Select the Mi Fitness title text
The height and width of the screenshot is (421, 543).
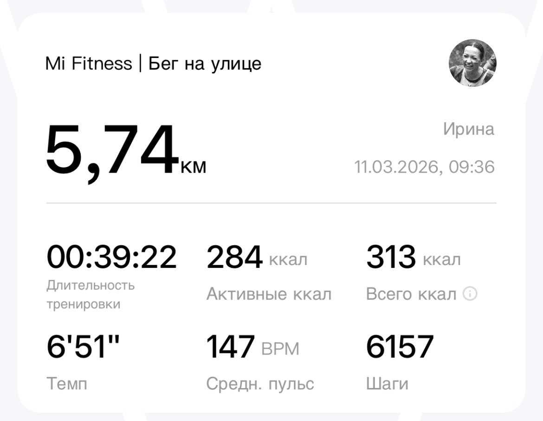89,64
